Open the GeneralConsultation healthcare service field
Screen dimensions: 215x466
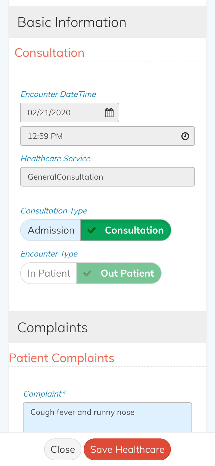107,177
